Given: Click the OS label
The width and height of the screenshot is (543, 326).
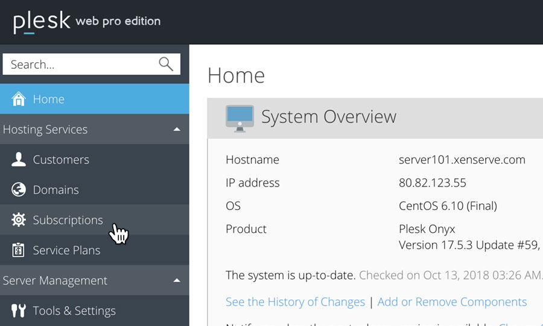Looking at the screenshot, I should tap(233, 206).
